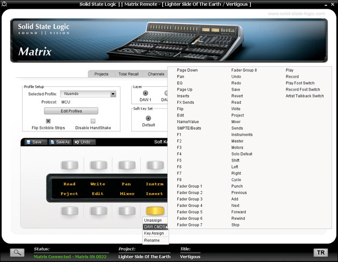Open the Selected Profile dropdown showing Nuendo

(113, 94)
